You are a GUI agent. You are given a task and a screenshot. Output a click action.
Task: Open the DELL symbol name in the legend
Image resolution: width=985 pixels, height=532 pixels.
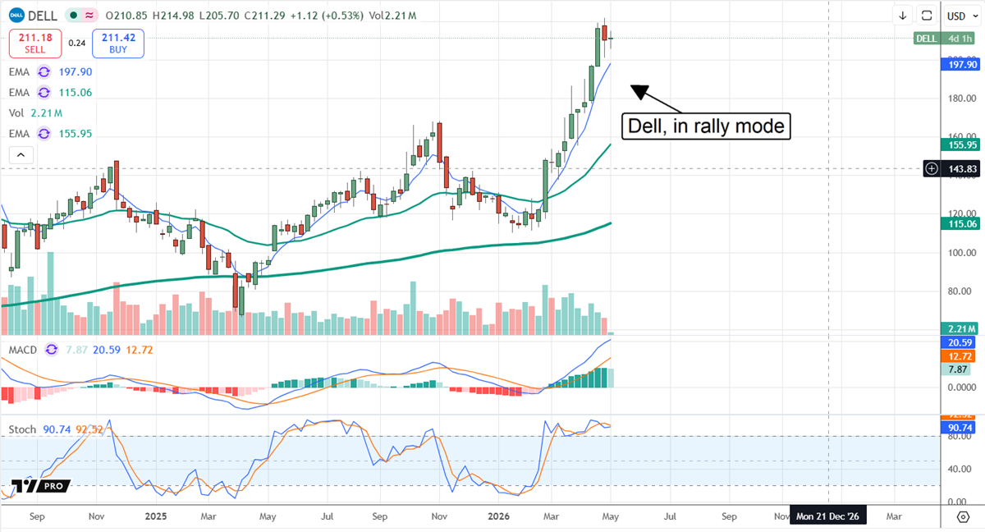(x=43, y=15)
